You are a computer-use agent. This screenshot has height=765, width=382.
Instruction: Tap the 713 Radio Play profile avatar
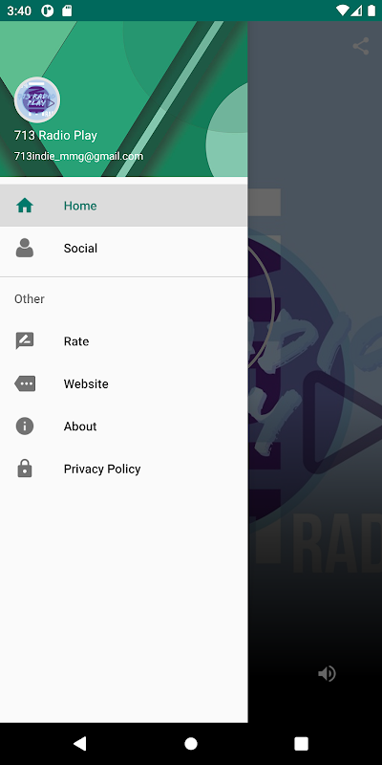[x=37, y=100]
